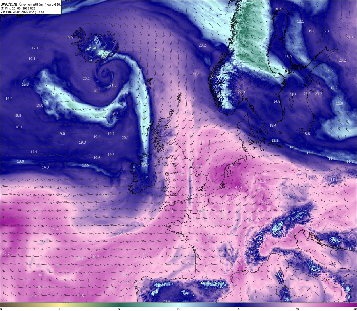The height and width of the screenshot is (311, 357).
Task: Click the 12.2 value in the east
Action: 334,88
